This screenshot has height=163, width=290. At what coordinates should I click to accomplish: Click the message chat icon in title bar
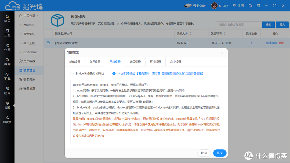pyautogui.click(x=258, y=5)
